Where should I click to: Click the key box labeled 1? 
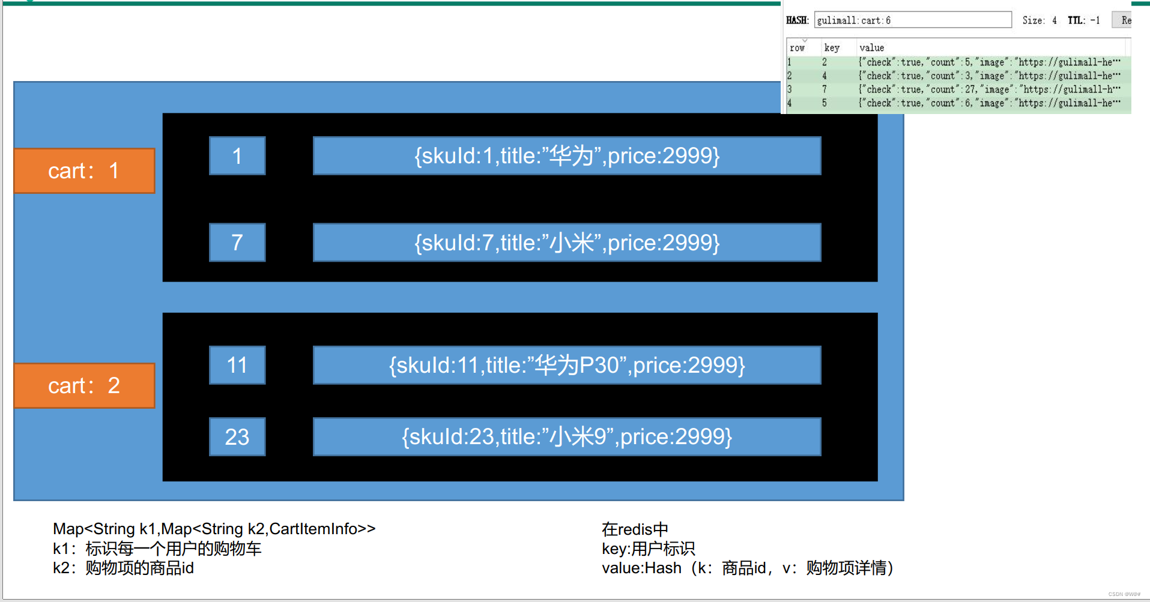237,156
